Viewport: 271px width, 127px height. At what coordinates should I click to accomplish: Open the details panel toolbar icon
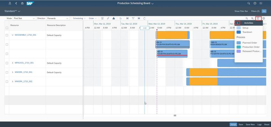102,18
